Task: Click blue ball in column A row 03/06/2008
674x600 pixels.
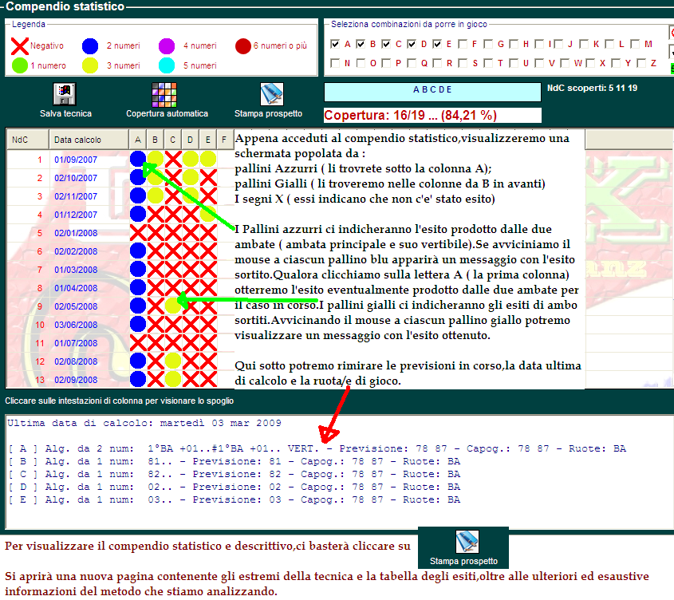Action: point(137,324)
